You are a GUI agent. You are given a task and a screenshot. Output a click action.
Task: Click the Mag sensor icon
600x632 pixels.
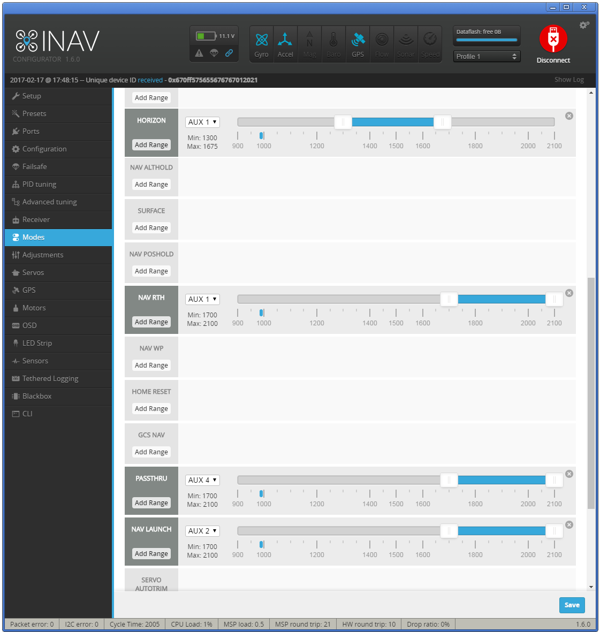(x=309, y=44)
